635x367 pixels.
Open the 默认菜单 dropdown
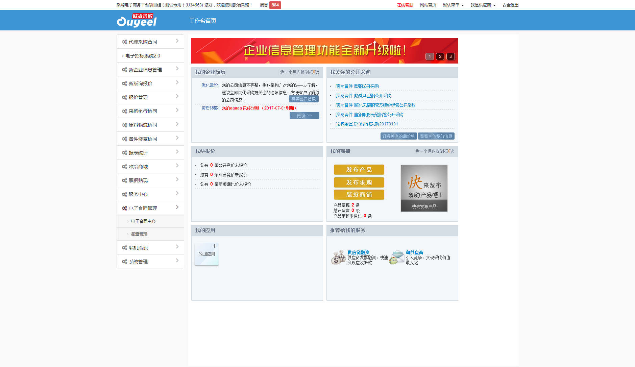point(453,5)
